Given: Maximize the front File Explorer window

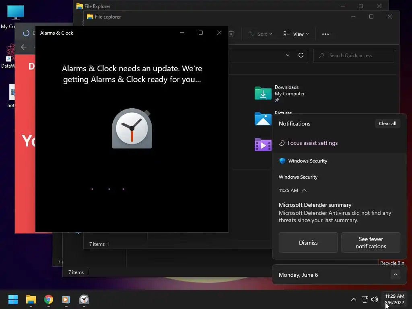Looking at the screenshot, I should point(371,17).
